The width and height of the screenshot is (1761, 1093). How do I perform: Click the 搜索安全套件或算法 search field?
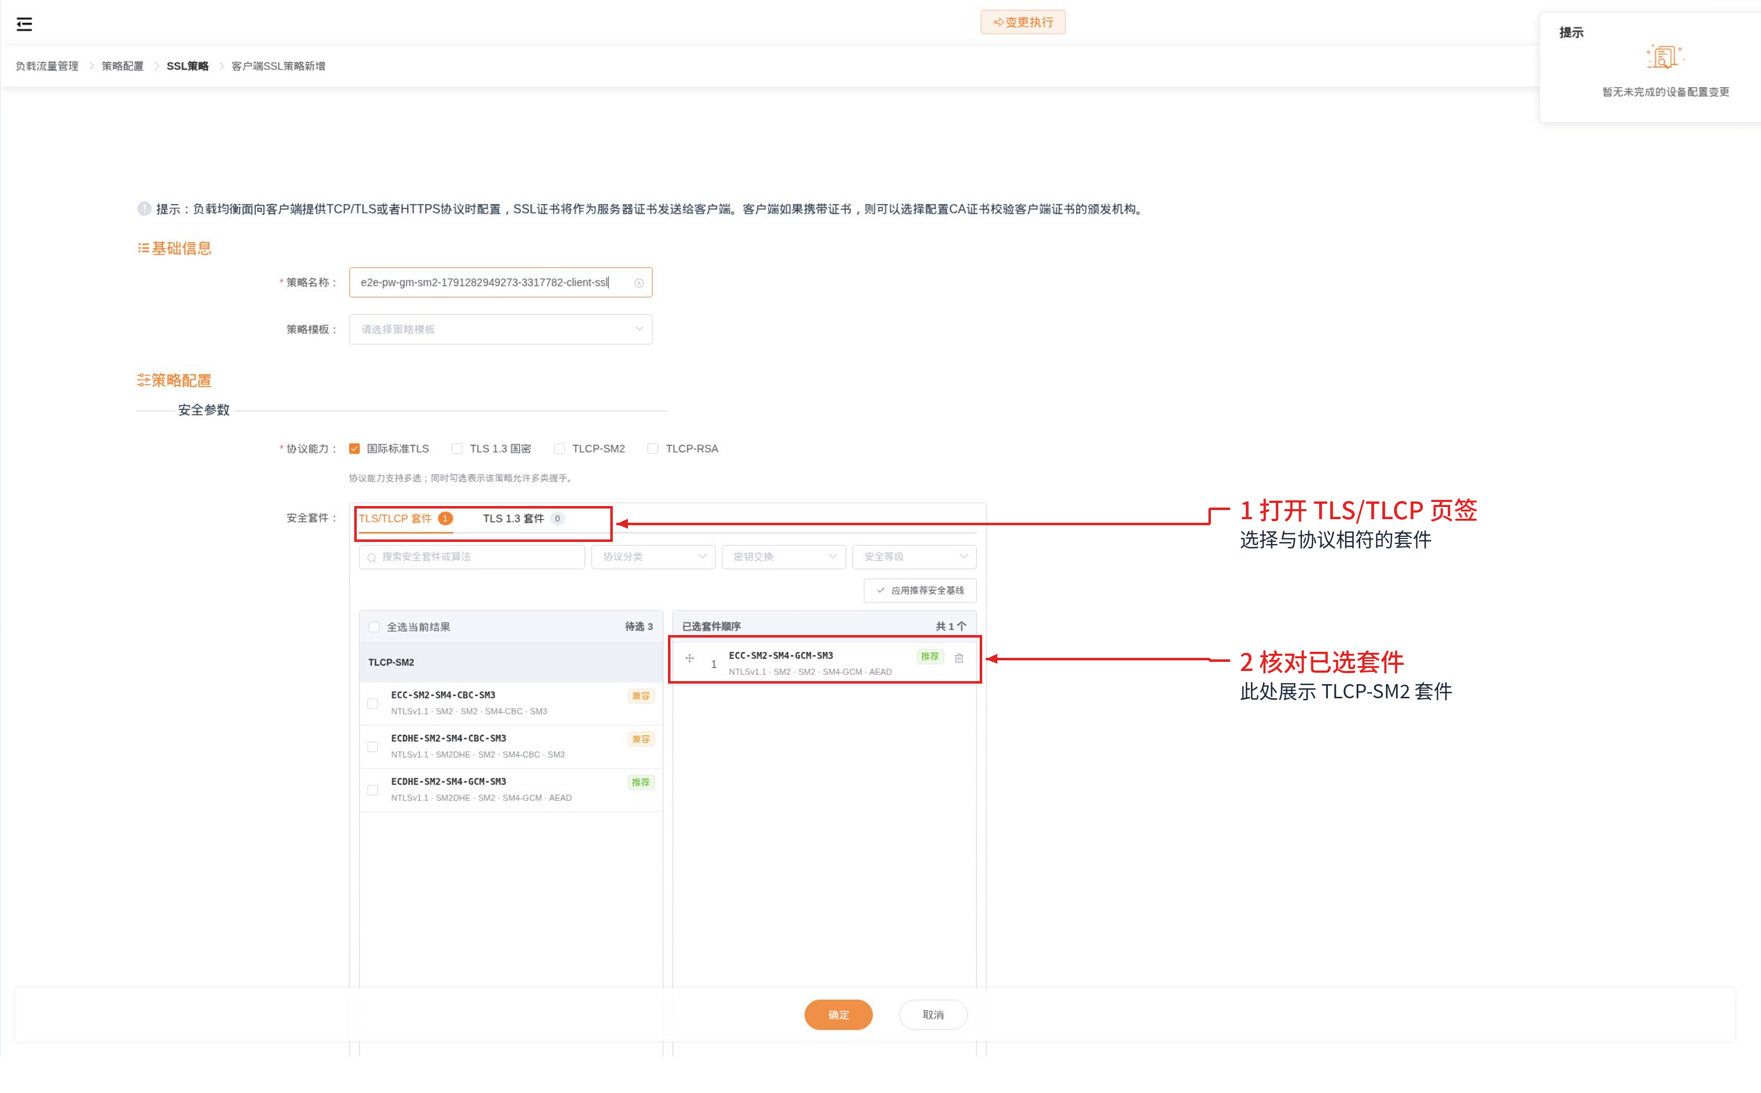point(471,557)
